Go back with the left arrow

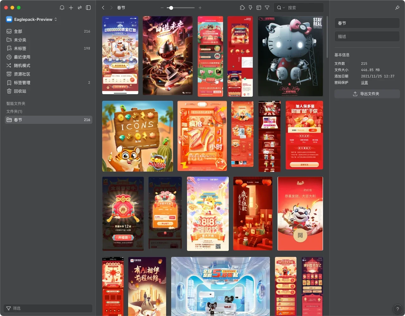pyautogui.click(x=103, y=8)
